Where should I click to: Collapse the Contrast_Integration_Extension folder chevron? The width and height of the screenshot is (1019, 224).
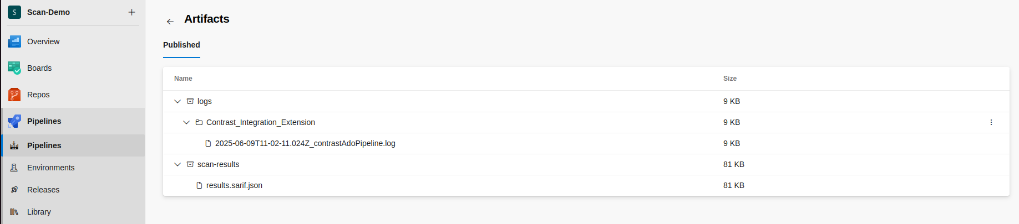[186, 122]
